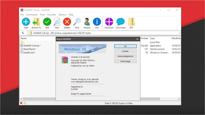Click the Read Me.txt file icon
Image resolution: width=205 pixels, height=115 pixels.
(x=22, y=49)
